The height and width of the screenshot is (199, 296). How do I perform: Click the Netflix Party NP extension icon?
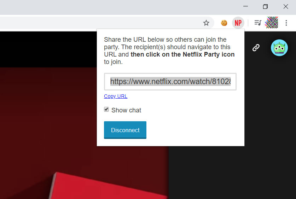238,23
